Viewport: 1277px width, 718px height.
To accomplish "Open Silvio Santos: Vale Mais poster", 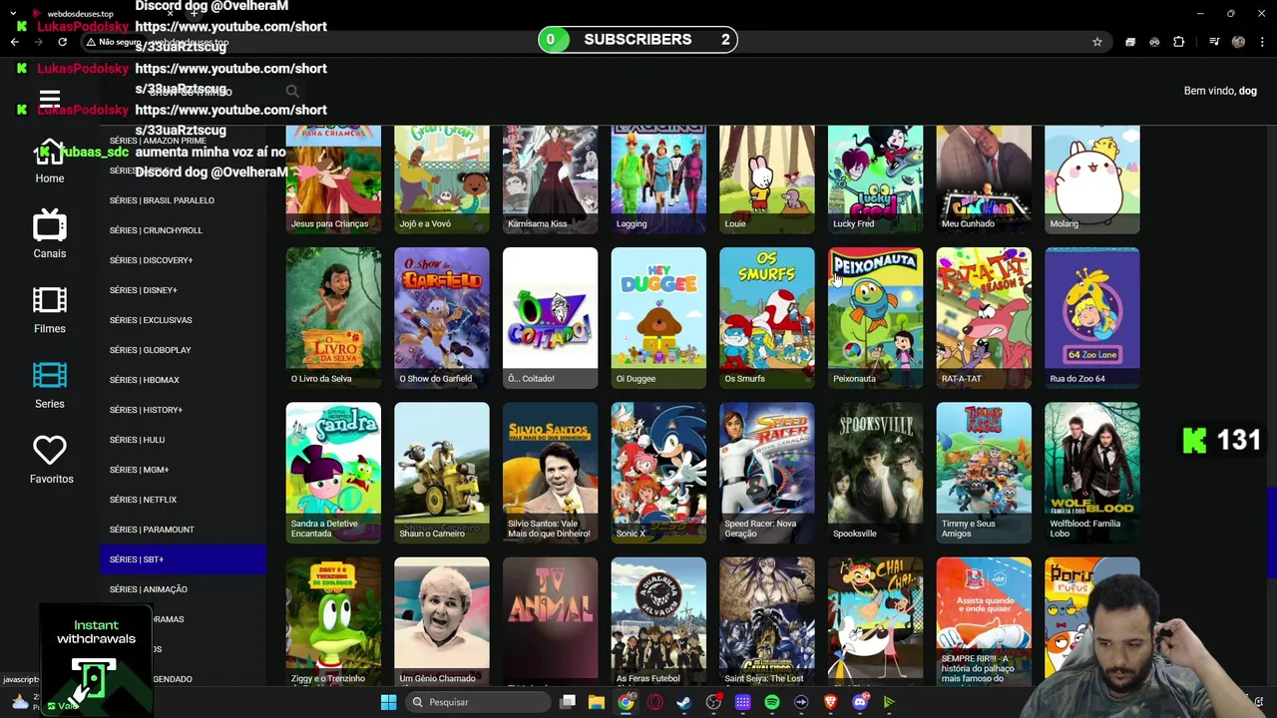I will [550, 473].
